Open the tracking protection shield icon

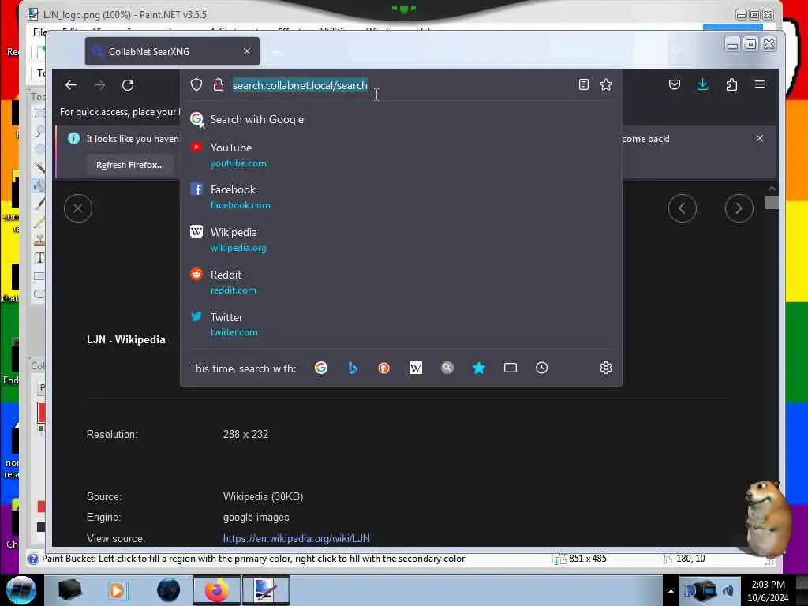click(x=196, y=84)
